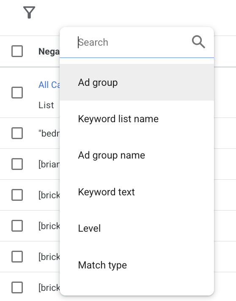The width and height of the screenshot is (236, 301).
Task: Choose the Ad group filter option
Action: click(x=137, y=82)
